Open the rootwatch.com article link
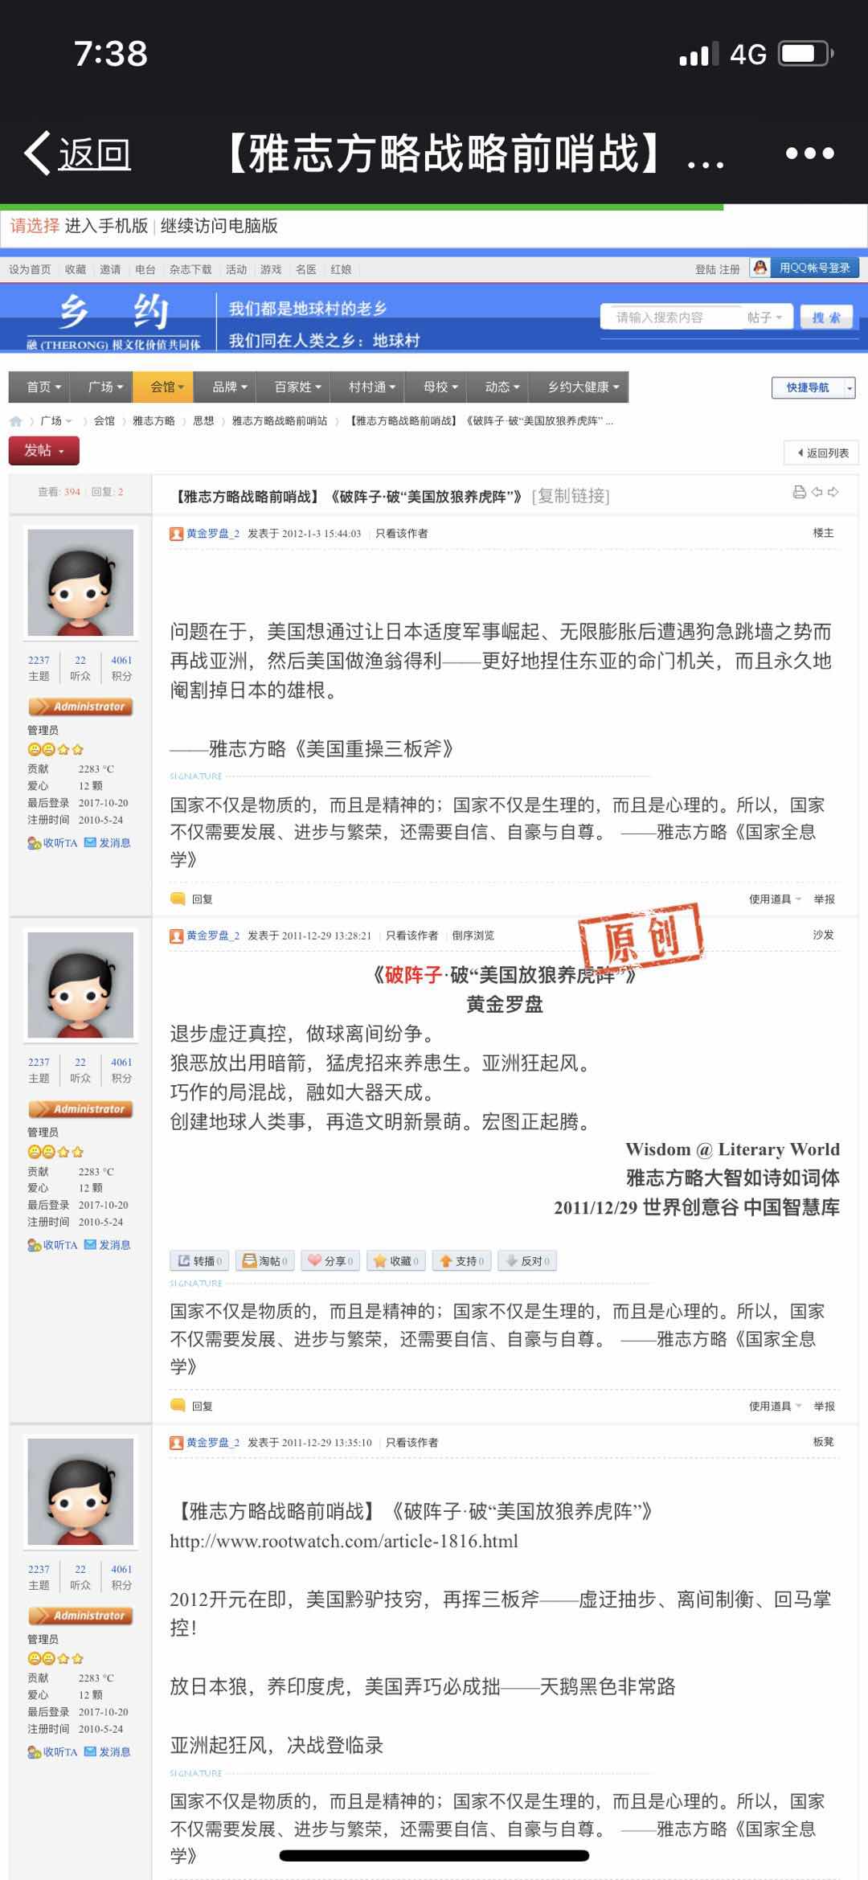868x1880 pixels. pyautogui.click(x=344, y=1541)
